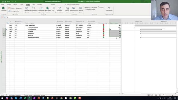Image resolution: width=178 pixels, height=100 pixels.
Task: Switch to the Вид ribbon tab
Action: (x=34, y=5)
